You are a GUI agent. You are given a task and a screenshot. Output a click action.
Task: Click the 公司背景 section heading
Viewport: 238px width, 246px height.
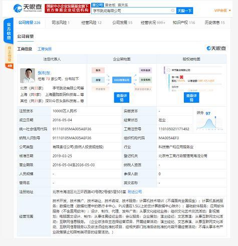click(26, 37)
